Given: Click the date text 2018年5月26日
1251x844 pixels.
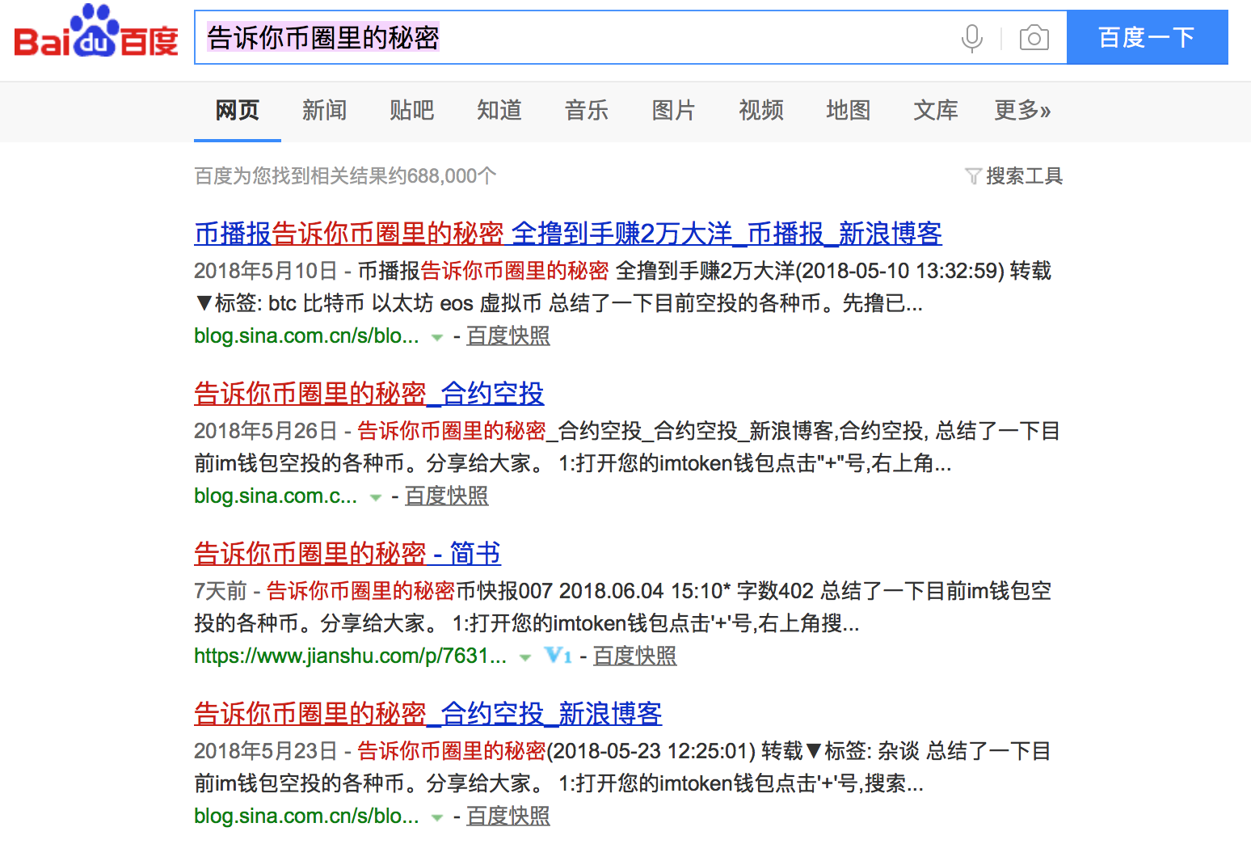Looking at the screenshot, I should click(x=266, y=431).
